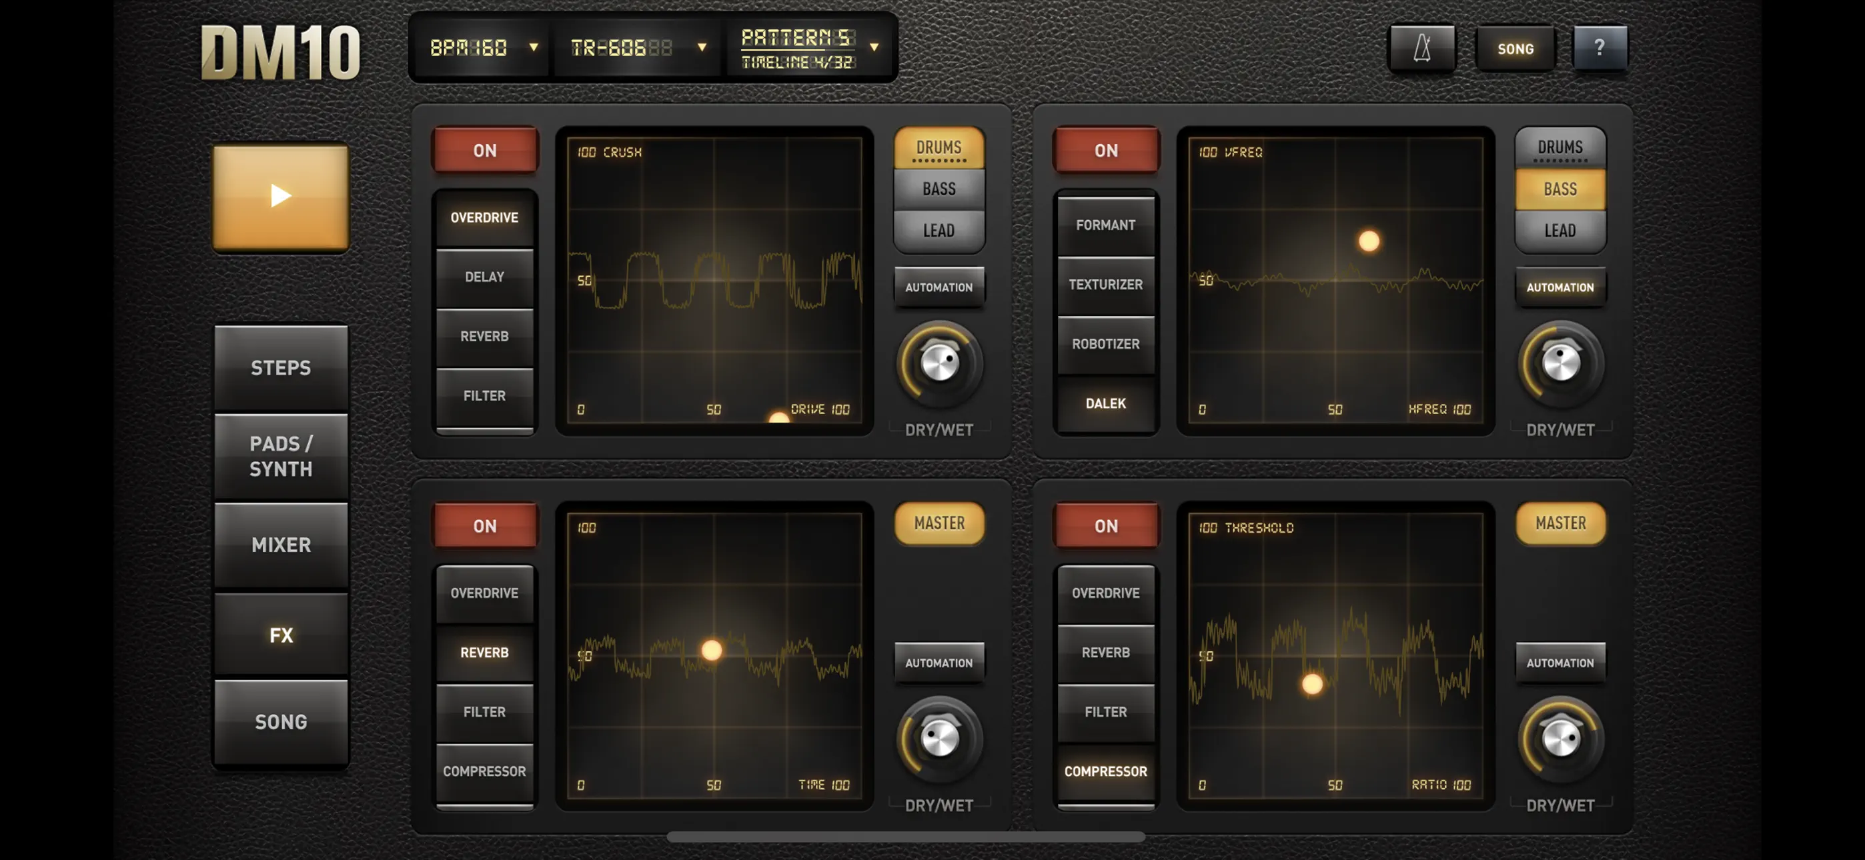Image resolution: width=1865 pixels, height=860 pixels.
Task: Switch the crush unit to BASS
Action: point(939,188)
